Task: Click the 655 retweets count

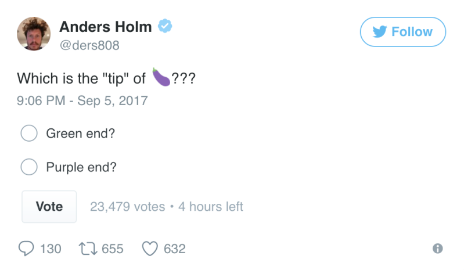Action: [113, 249]
